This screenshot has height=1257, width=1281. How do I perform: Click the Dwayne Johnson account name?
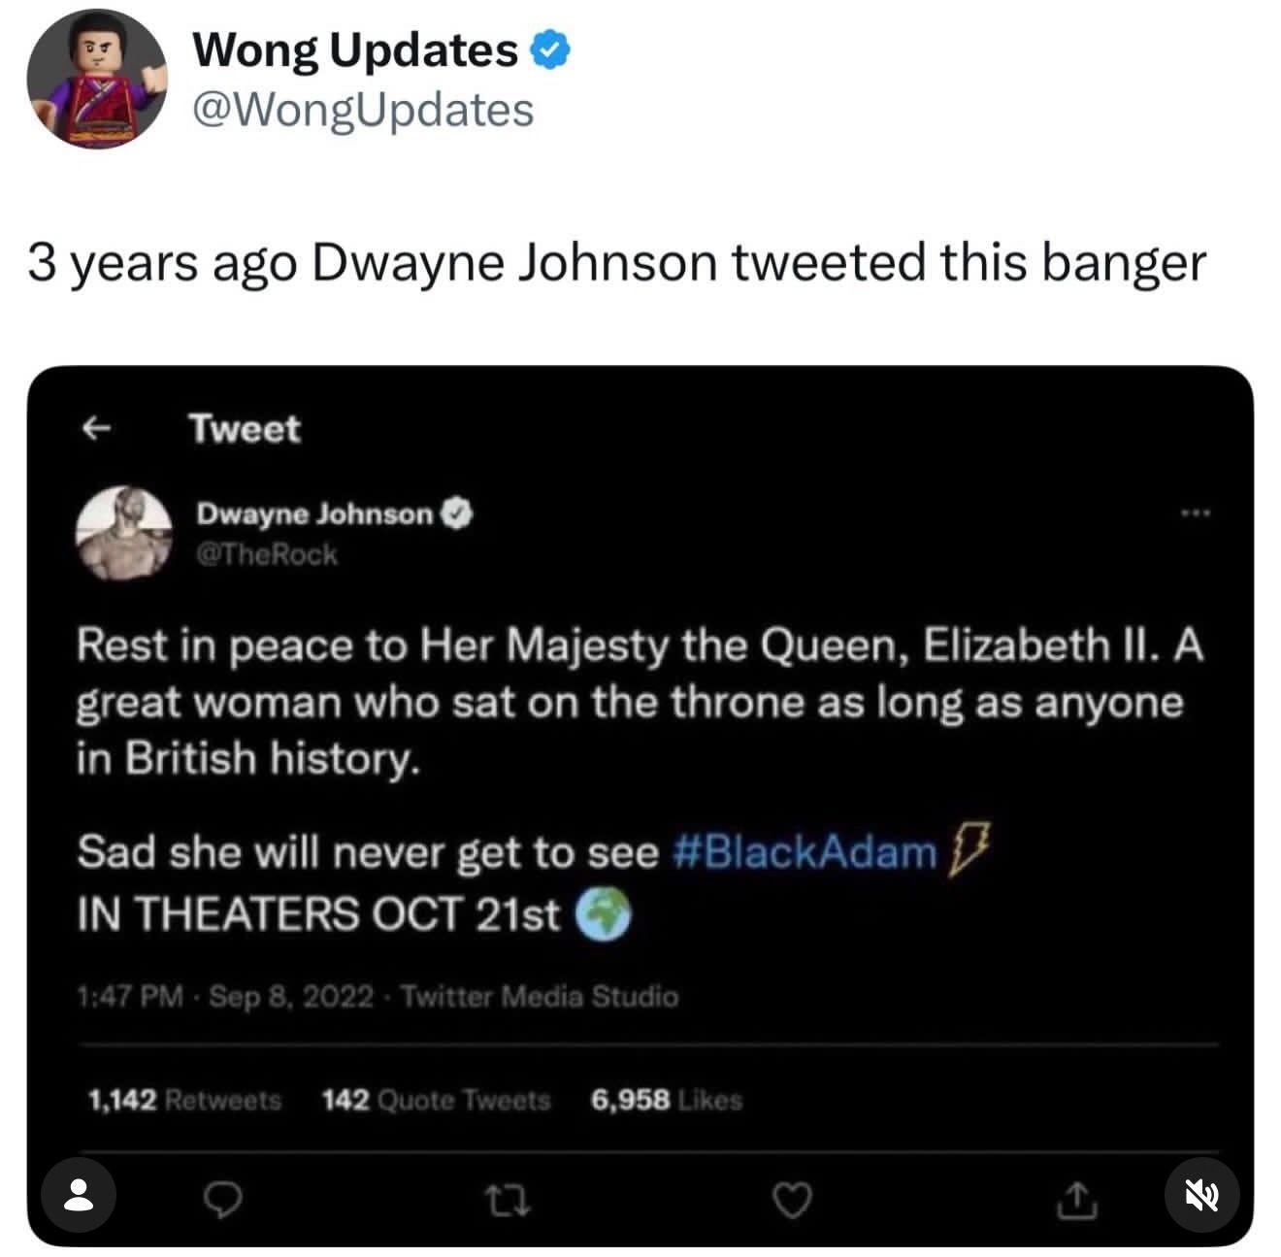click(314, 513)
